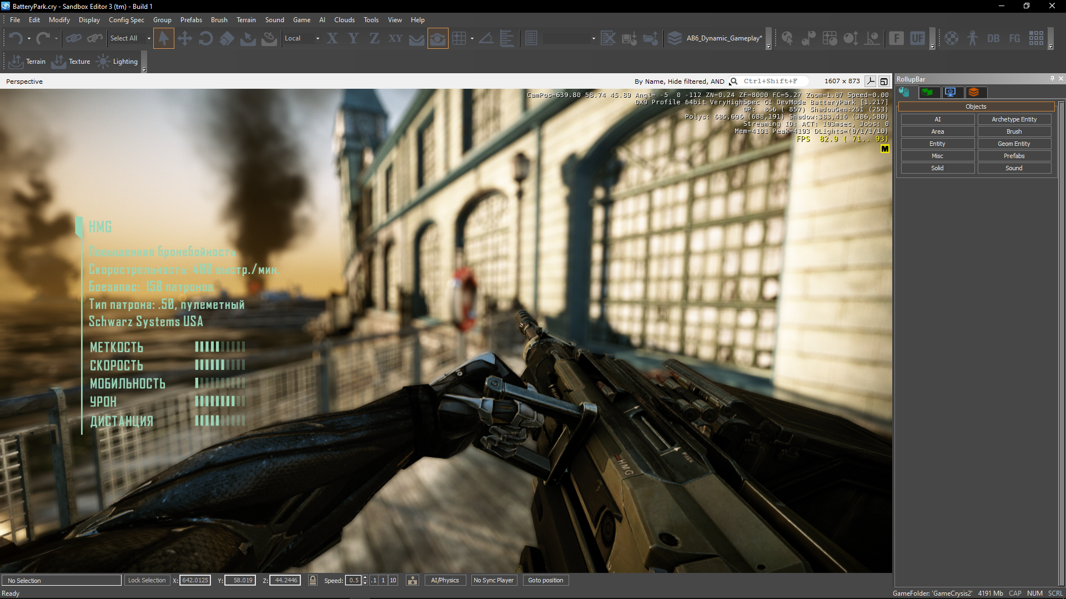Click the Lighting sun icon
1066x599 pixels.
click(x=103, y=62)
